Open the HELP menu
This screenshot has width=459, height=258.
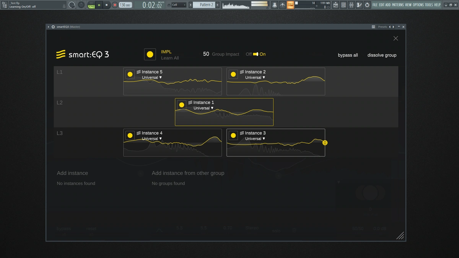click(x=437, y=5)
